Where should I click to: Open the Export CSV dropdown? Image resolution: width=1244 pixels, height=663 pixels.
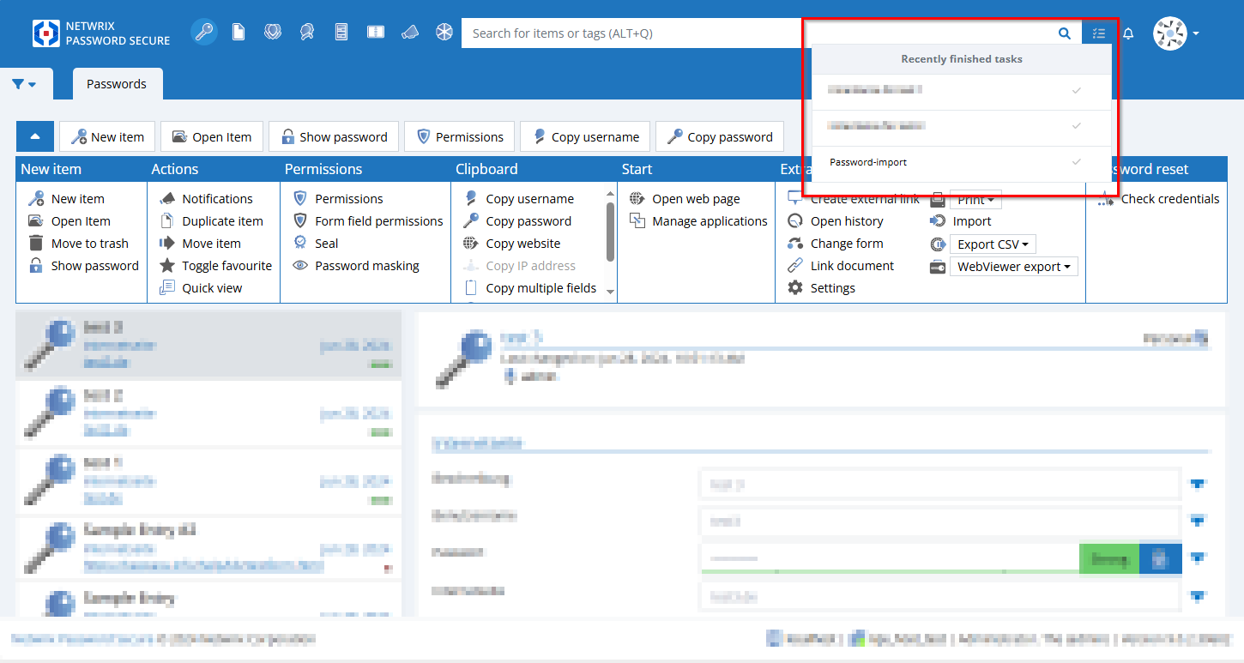(x=993, y=244)
